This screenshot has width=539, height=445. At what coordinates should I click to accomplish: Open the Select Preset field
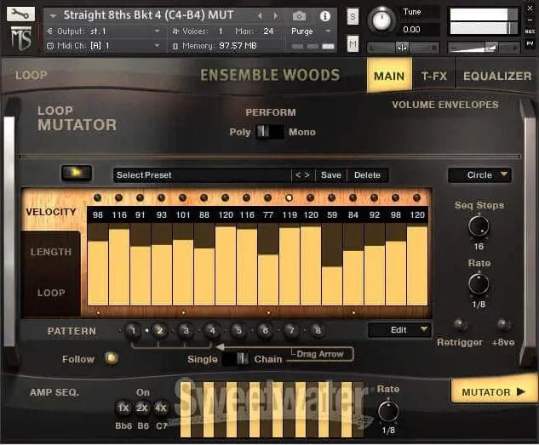point(202,175)
